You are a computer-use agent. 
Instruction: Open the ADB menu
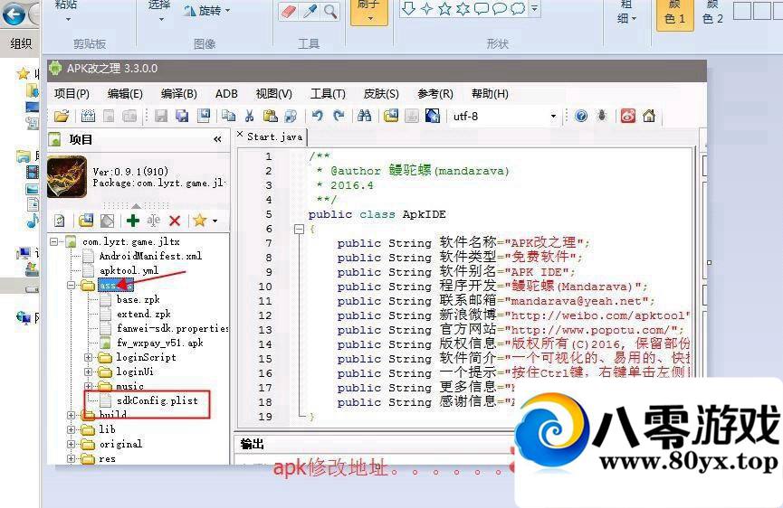tap(226, 94)
